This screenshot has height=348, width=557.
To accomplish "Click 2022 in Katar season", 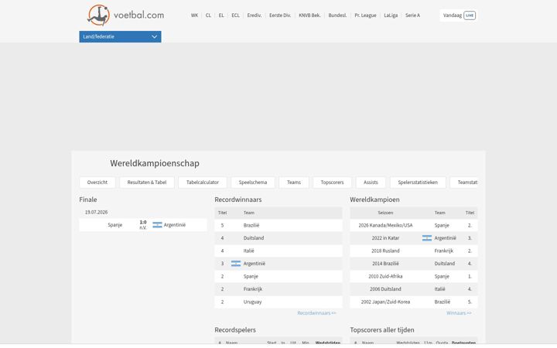I will click(385, 238).
